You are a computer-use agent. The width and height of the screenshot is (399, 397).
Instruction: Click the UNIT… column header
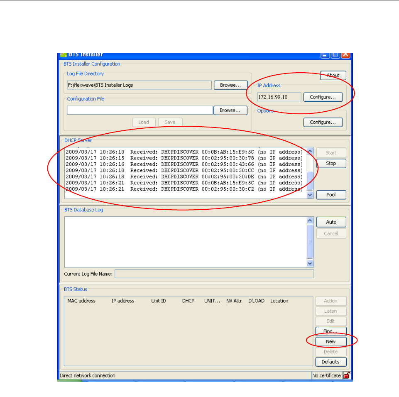[212, 301]
